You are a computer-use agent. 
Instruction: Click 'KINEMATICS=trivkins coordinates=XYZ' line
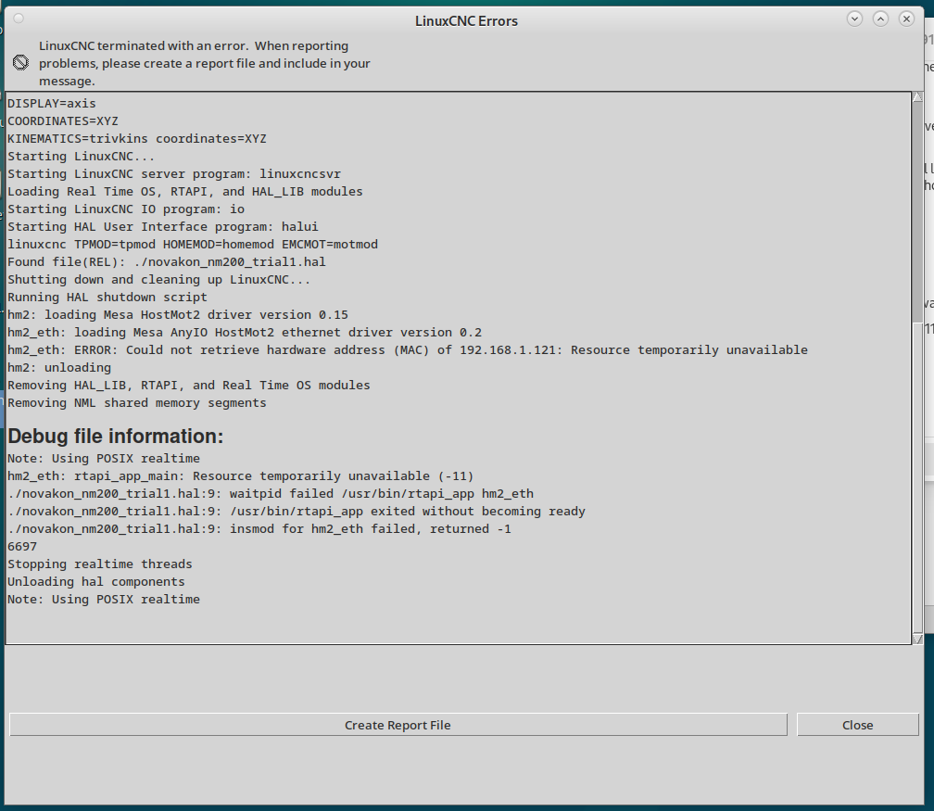[137, 139]
